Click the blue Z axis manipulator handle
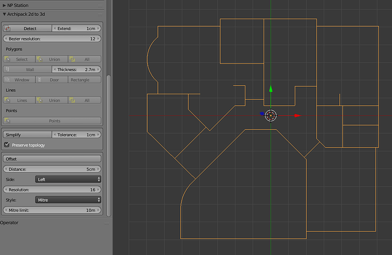This screenshot has width=392, height=255. (x=262, y=114)
